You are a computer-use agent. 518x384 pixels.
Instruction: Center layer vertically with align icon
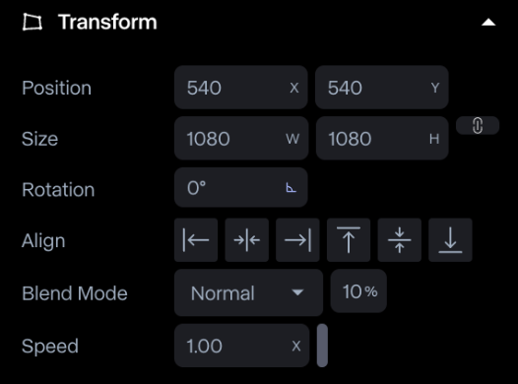pos(400,240)
